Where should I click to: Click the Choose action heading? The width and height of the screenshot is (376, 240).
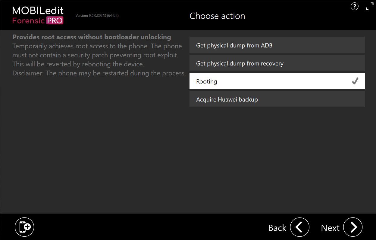point(217,16)
